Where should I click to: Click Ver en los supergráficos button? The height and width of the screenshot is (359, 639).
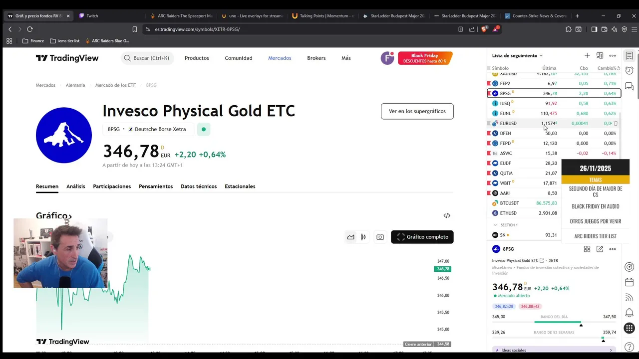[417, 111]
